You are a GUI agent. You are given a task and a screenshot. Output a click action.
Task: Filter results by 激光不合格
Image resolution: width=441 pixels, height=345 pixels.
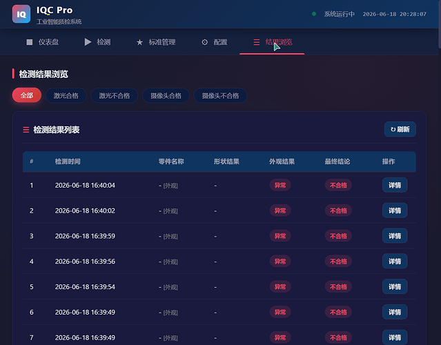click(115, 96)
